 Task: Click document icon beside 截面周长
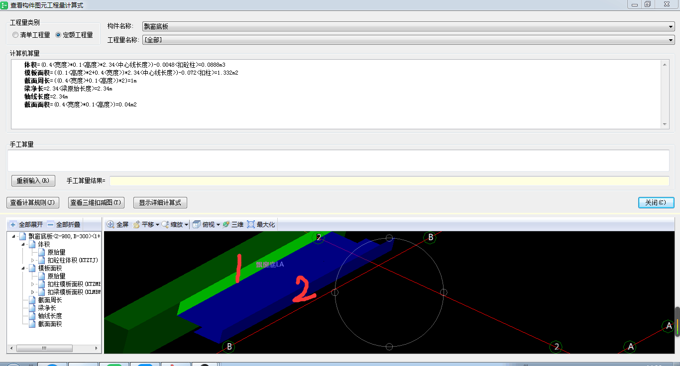click(x=32, y=300)
